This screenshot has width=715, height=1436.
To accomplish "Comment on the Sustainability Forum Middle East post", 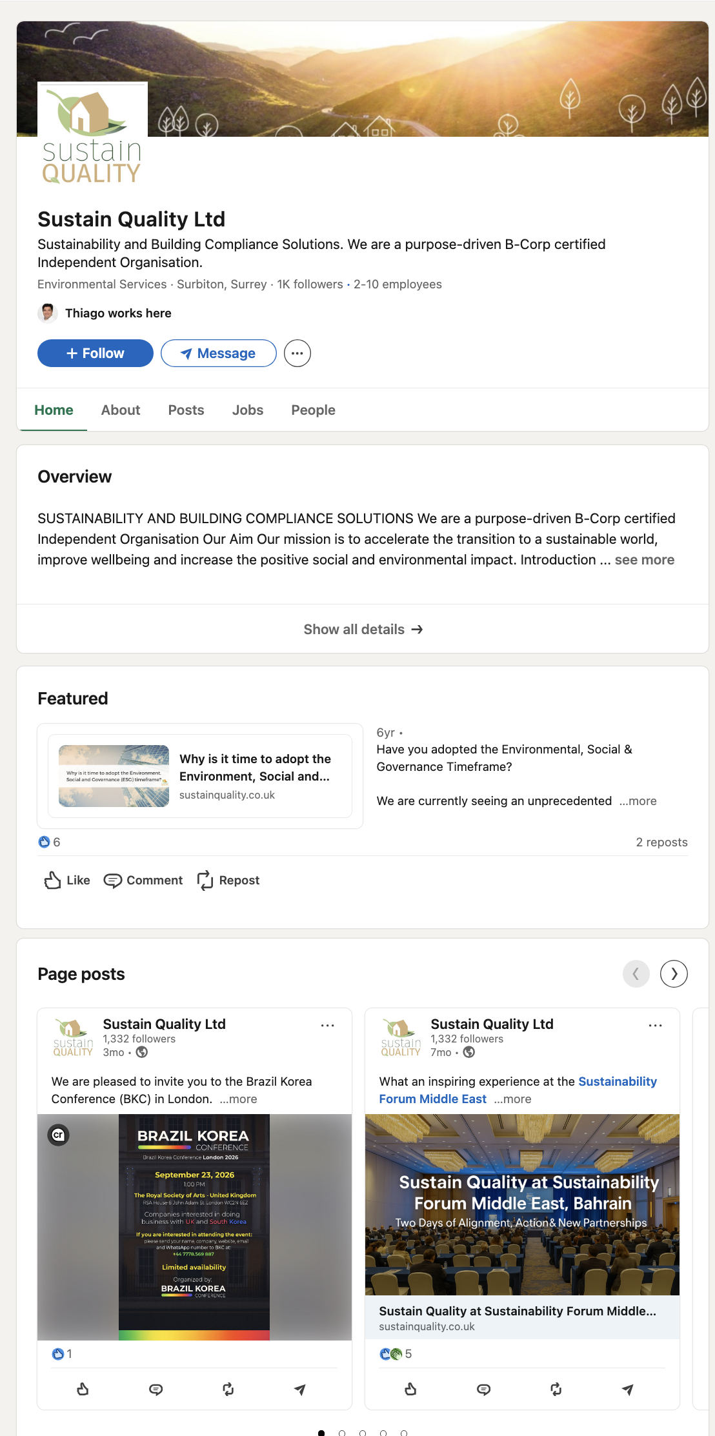I will pyautogui.click(x=483, y=1389).
